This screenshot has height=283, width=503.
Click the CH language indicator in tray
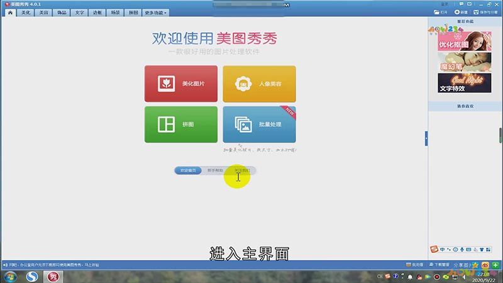coord(380,276)
